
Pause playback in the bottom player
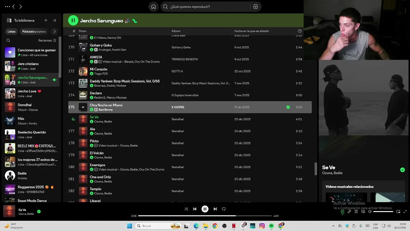(x=205, y=209)
